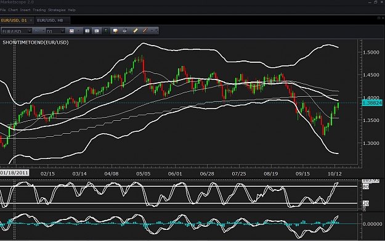385x241 pixels.
Task: Restore the chart panel via top-right icon
Action: click(379, 18)
